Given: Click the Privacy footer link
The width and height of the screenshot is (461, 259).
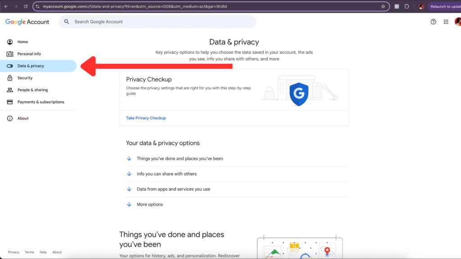Looking at the screenshot, I should [14, 252].
